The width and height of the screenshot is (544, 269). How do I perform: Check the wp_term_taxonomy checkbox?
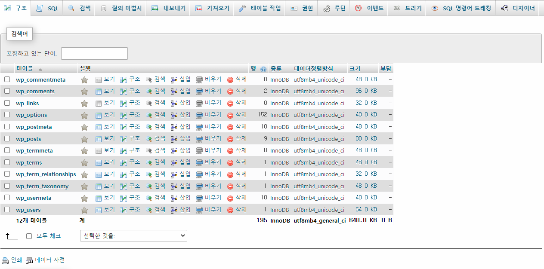coord(7,186)
